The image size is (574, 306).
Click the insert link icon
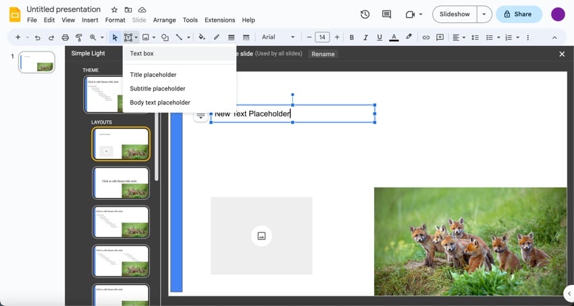pos(425,37)
